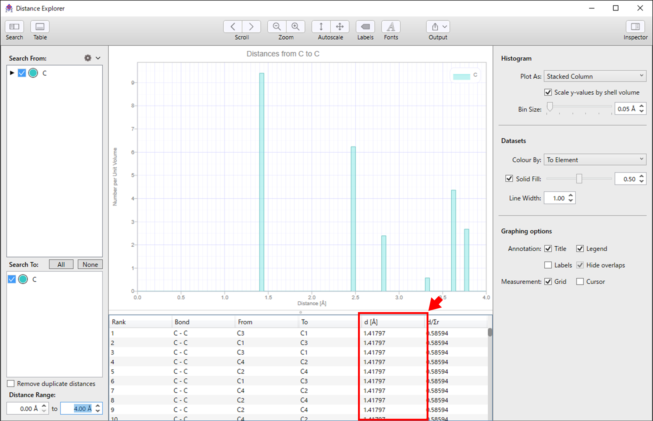Image resolution: width=653 pixels, height=421 pixels.
Task: Adjust the Solid Fill slider
Action: click(x=579, y=179)
